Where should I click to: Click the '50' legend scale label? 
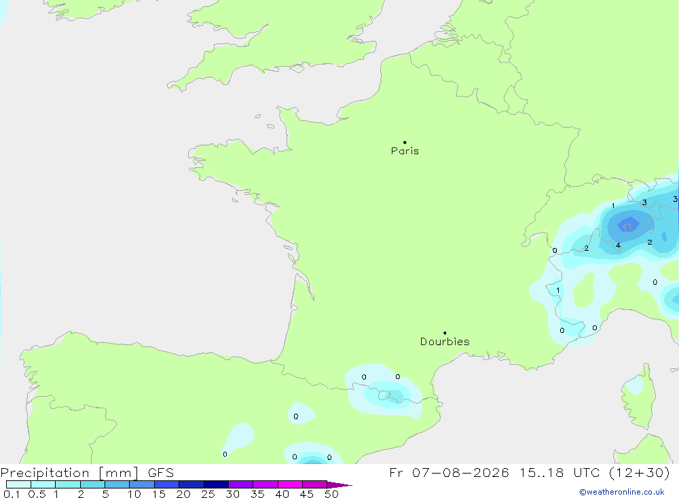(332, 494)
